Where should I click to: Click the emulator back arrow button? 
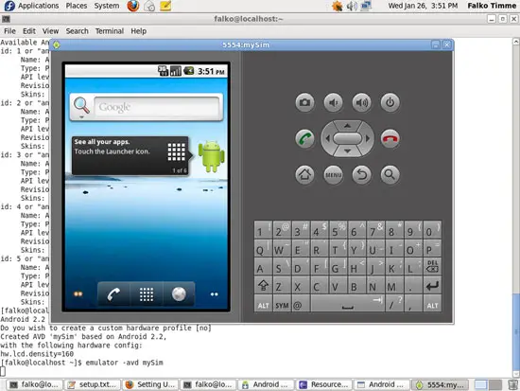362,174
